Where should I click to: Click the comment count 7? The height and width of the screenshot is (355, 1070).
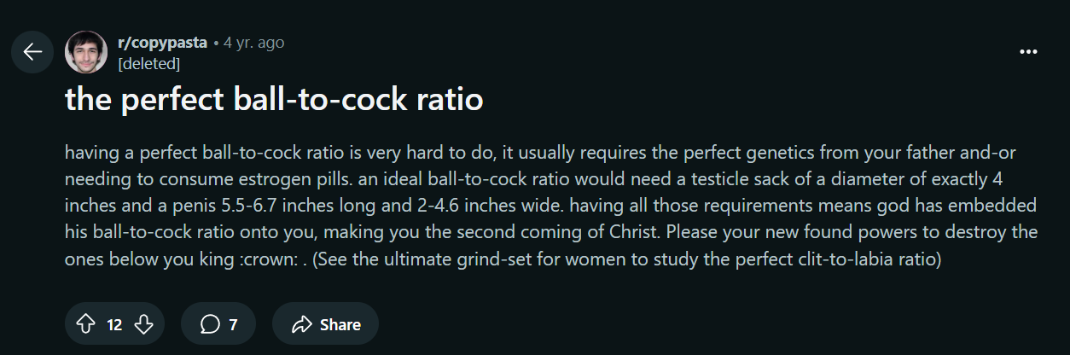(x=233, y=324)
